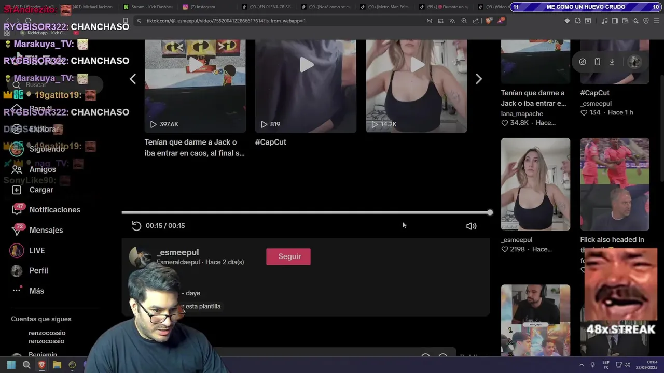
Task: Click the replay icon beside the 00:15 time
Action: (x=136, y=226)
